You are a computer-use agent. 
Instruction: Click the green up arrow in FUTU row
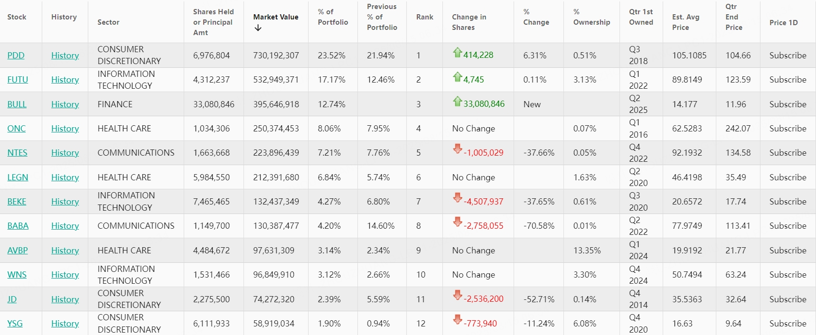pyautogui.click(x=457, y=77)
